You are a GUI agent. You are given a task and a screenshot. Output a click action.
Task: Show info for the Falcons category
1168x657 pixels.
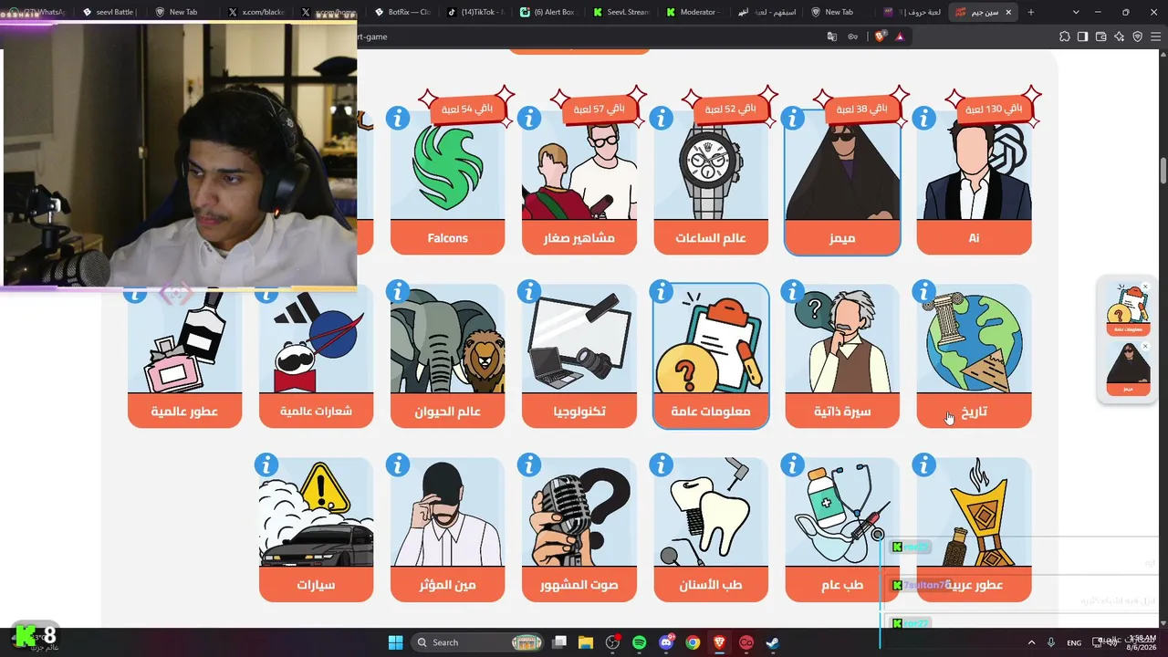click(398, 119)
